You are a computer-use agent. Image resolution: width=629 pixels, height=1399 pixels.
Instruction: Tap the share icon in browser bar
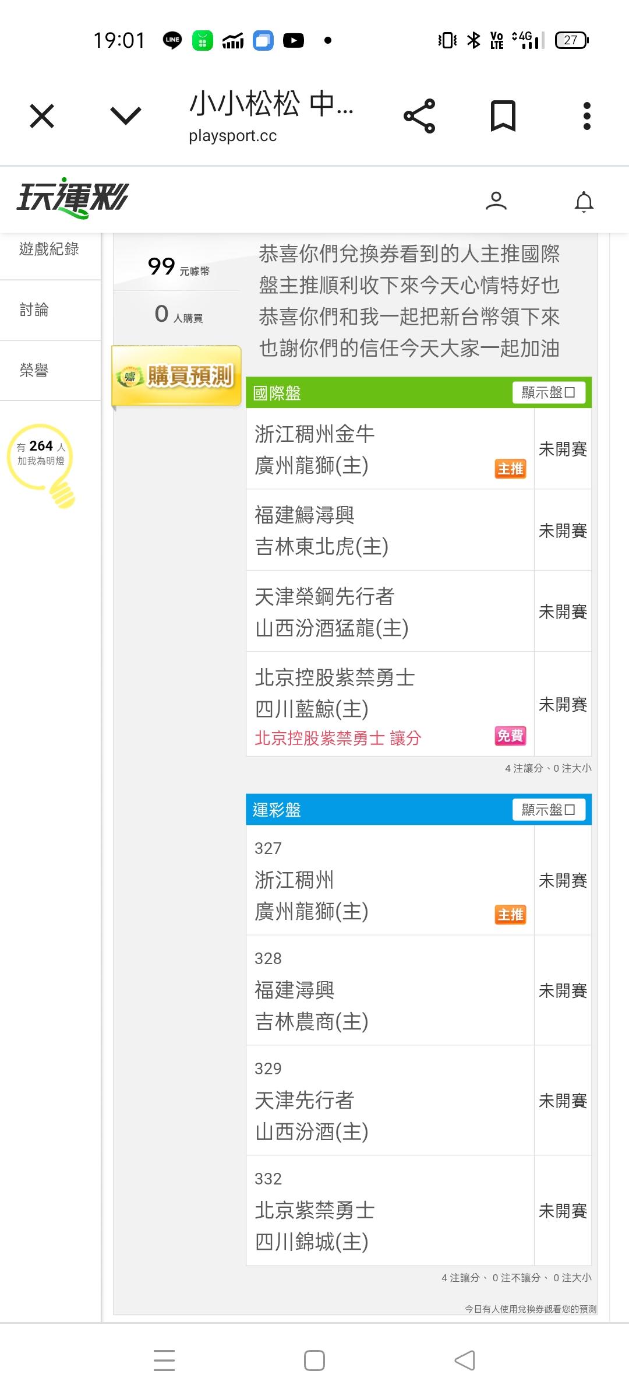(x=419, y=116)
